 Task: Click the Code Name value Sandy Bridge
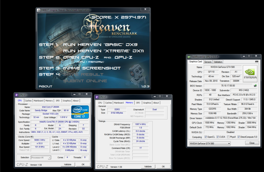point(41,110)
